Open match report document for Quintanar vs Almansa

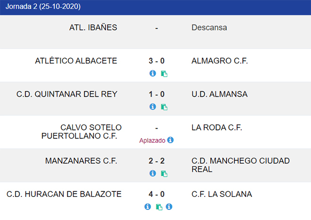[164, 107]
